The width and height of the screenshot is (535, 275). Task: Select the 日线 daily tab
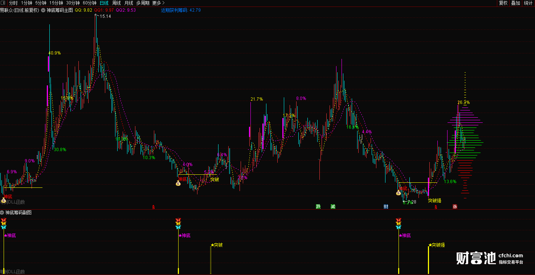104,3
